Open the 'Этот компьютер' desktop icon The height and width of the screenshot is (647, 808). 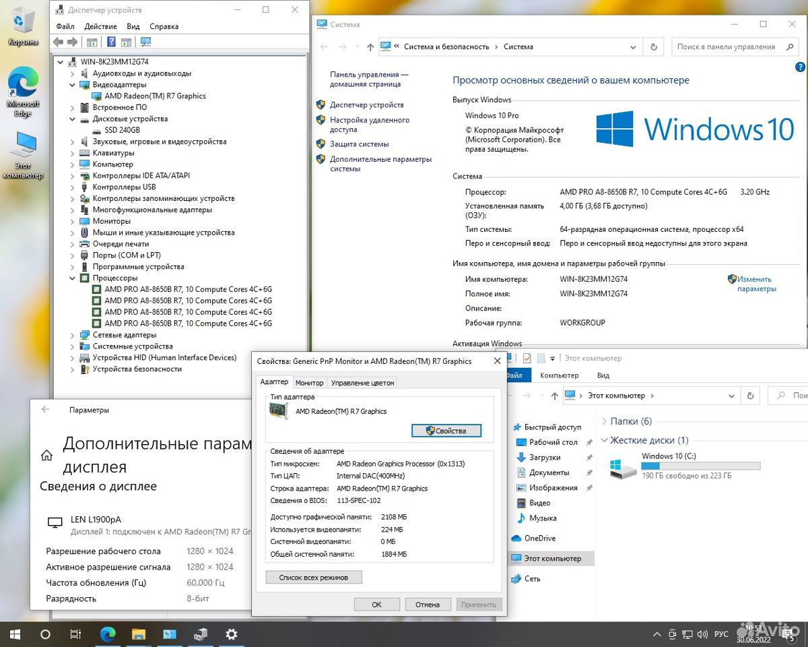pos(23,155)
